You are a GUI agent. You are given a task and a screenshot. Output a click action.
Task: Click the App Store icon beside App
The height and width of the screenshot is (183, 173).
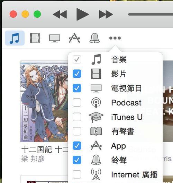pos(96,145)
